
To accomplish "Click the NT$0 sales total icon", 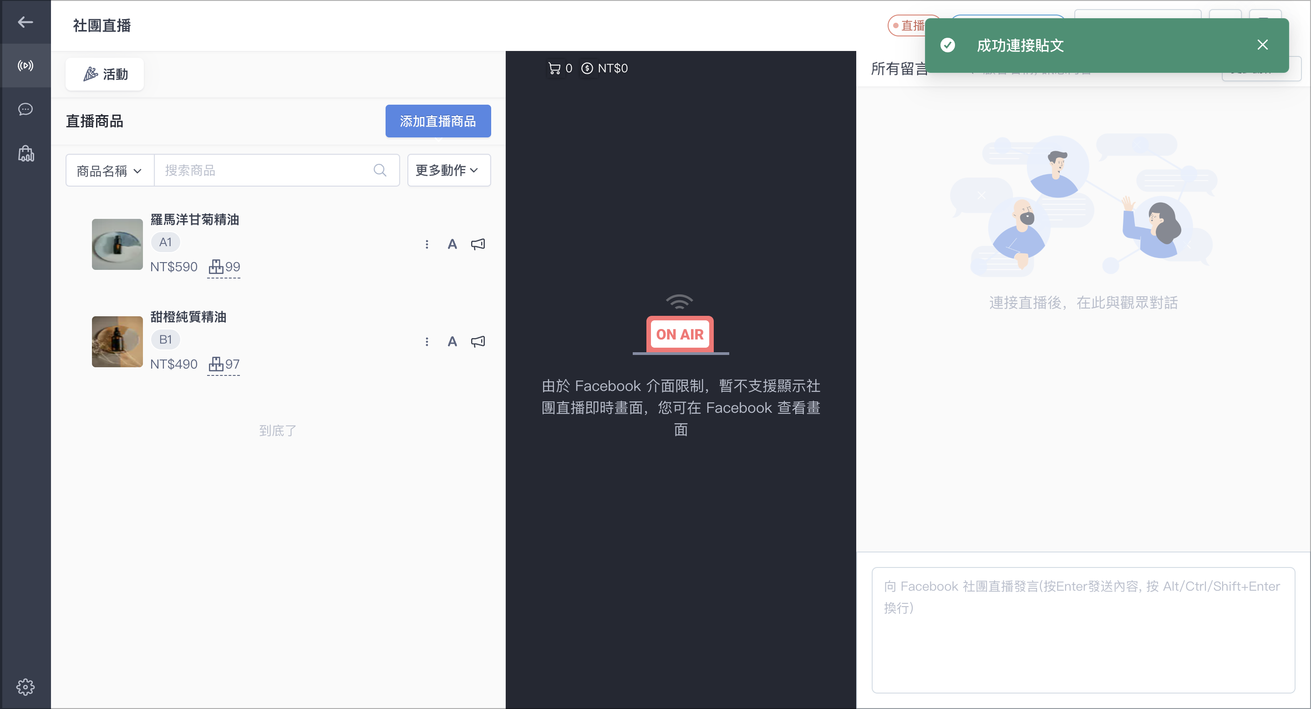I will pyautogui.click(x=587, y=68).
